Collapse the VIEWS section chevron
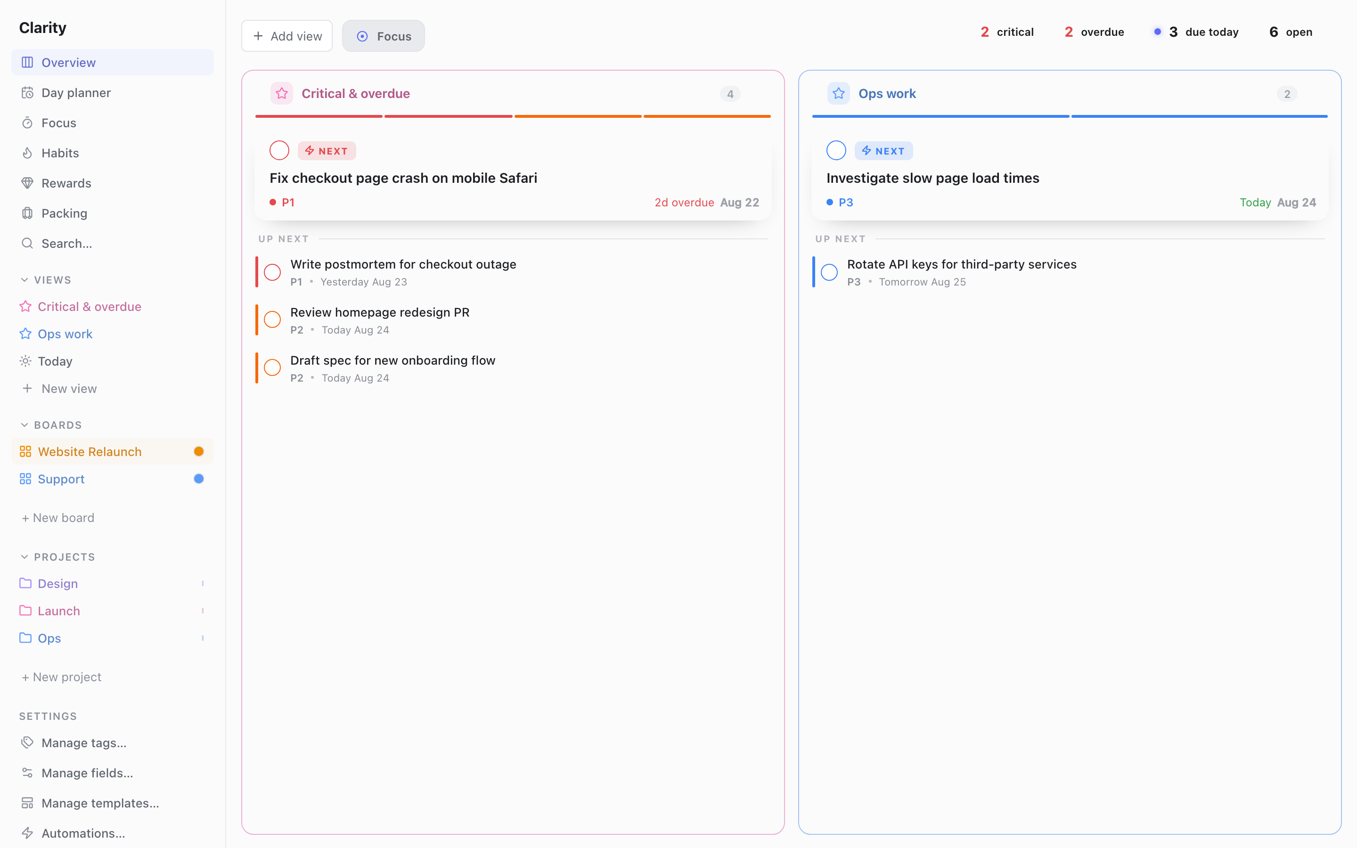Viewport: 1357px width, 848px height. (24, 280)
